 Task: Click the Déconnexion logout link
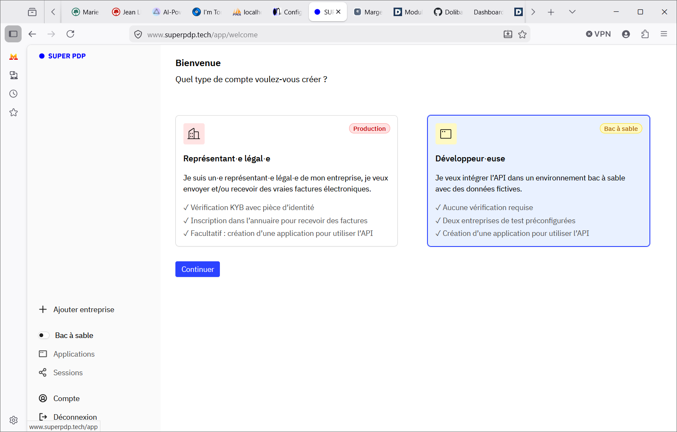(x=68, y=417)
